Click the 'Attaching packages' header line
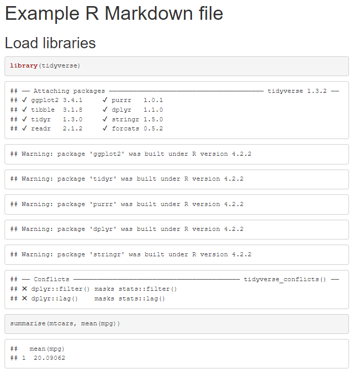 point(69,91)
